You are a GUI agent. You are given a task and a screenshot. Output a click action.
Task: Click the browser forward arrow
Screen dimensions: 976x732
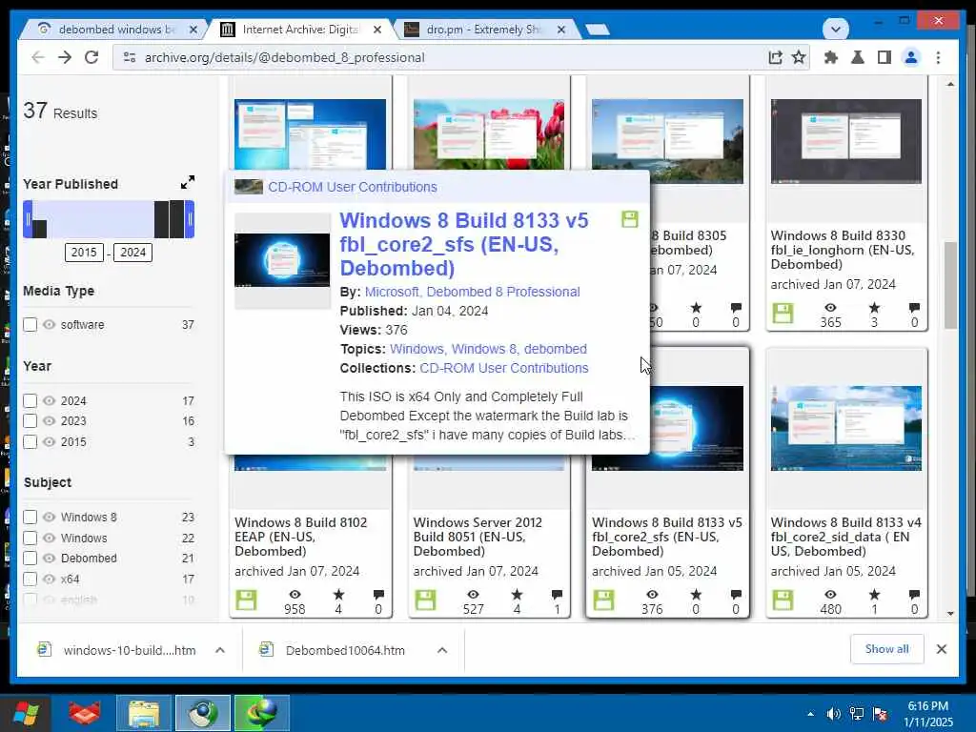pos(65,57)
